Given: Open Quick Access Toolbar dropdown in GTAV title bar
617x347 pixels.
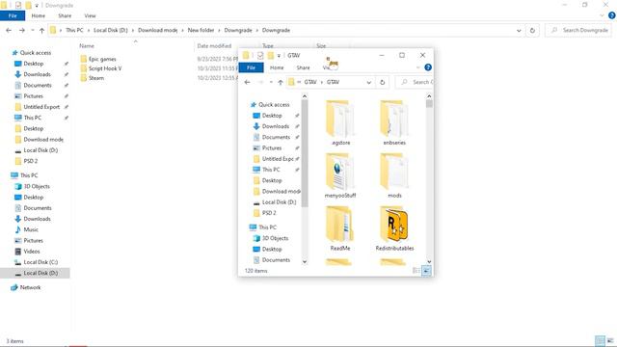Looking at the screenshot, I should tap(279, 56).
